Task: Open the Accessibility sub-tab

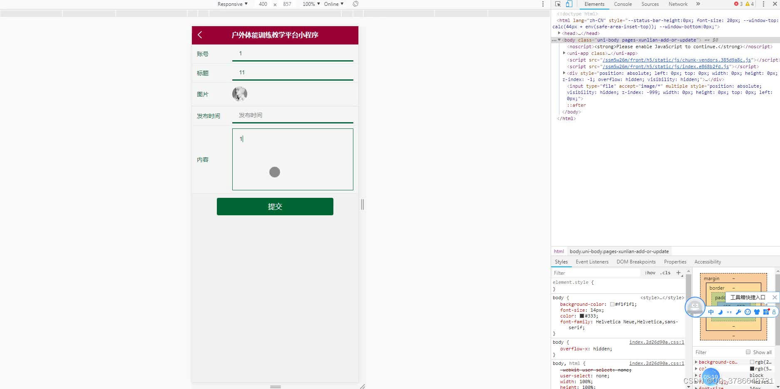Action: 708,262
